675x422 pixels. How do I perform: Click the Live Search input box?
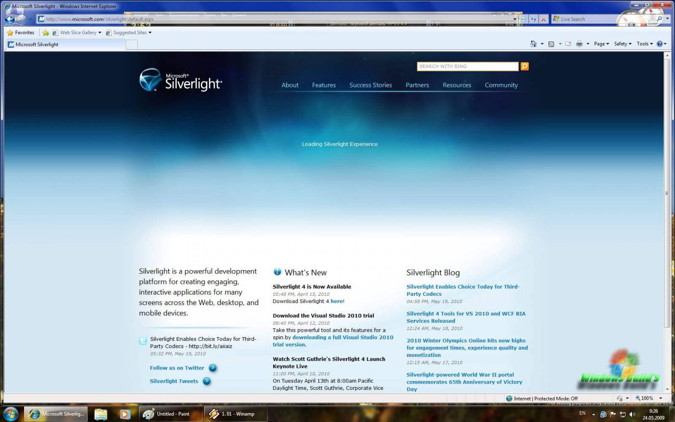click(x=603, y=19)
